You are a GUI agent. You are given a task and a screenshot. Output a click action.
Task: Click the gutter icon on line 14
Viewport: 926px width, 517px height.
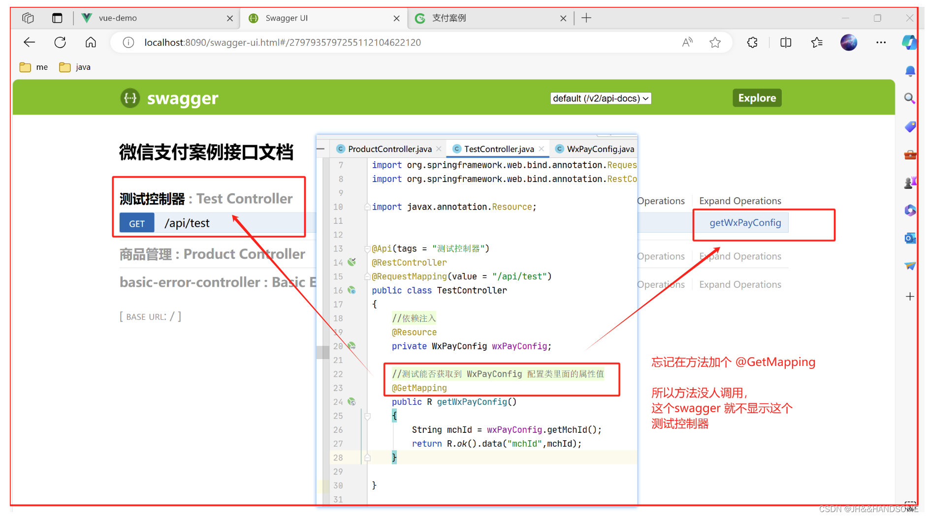[x=351, y=262]
